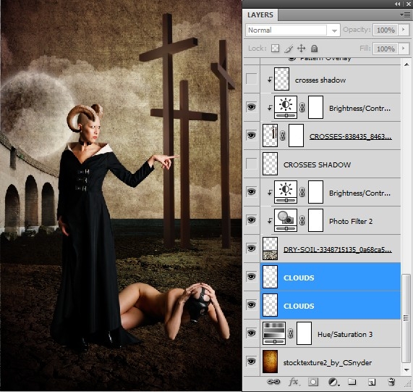413x392 pixels.
Task: Select Hue/Saturation 3 adjustment icon
Action: 274,333
